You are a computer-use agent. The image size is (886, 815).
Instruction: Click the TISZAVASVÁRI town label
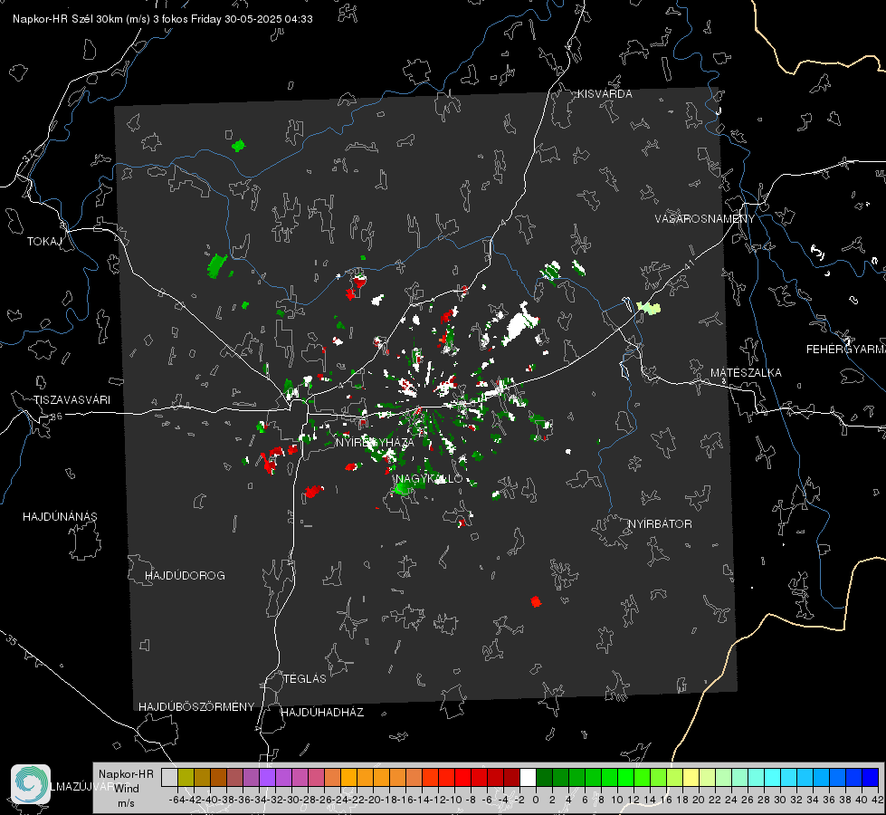click(x=71, y=400)
